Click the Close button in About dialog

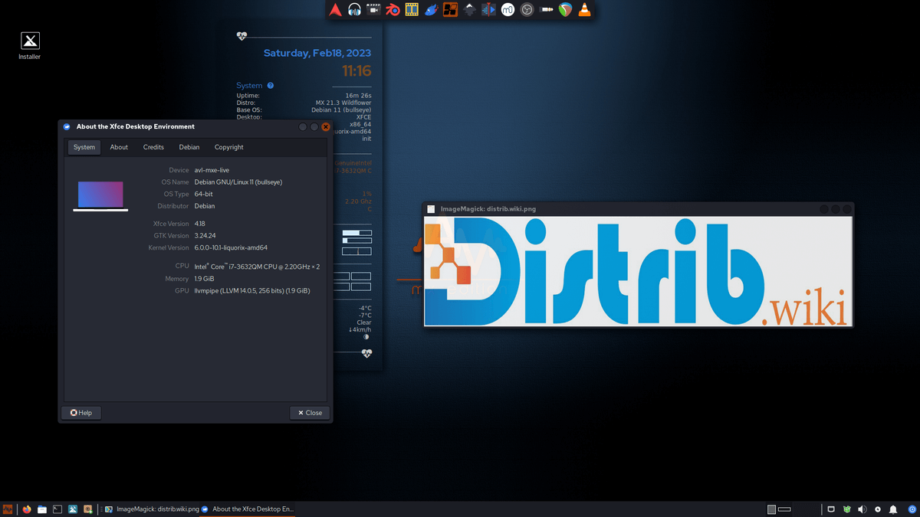click(x=310, y=413)
